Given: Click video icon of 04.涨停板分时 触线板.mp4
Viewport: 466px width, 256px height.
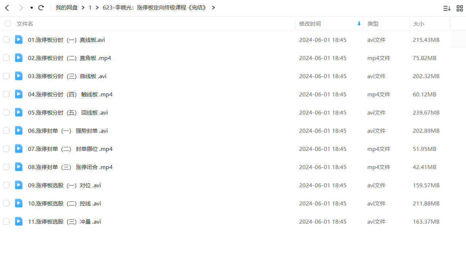Looking at the screenshot, I should tap(19, 94).
